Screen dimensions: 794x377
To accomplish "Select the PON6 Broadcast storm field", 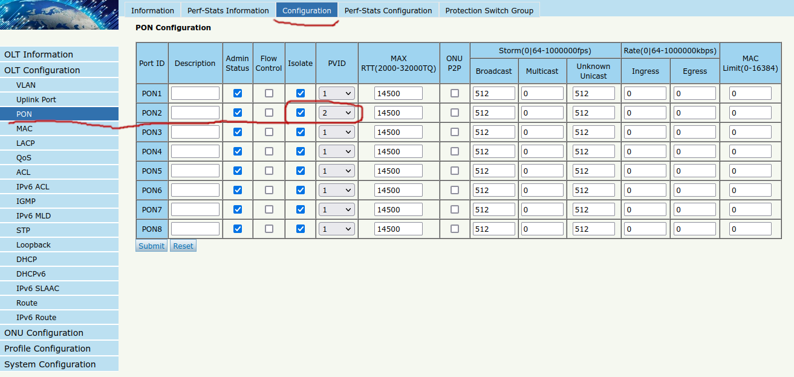I will click(494, 190).
